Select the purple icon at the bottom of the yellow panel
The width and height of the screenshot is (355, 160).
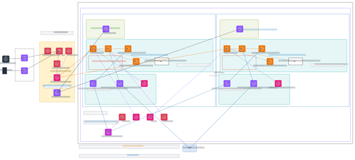(x=57, y=93)
